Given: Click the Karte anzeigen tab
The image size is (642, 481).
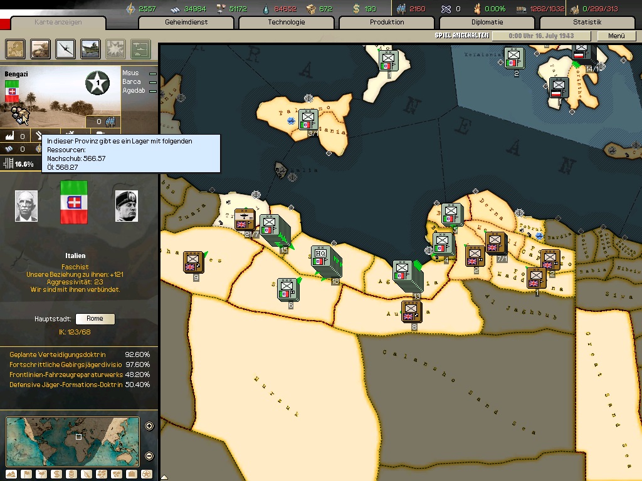Looking at the screenshot, I should click(x=58, y=23).
